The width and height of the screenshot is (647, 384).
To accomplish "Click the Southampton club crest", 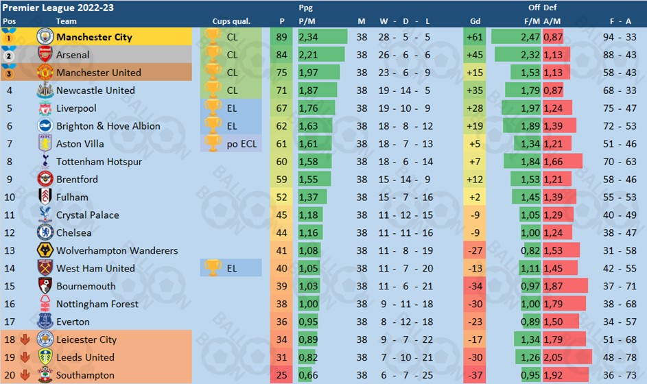I will click(45, 375).
